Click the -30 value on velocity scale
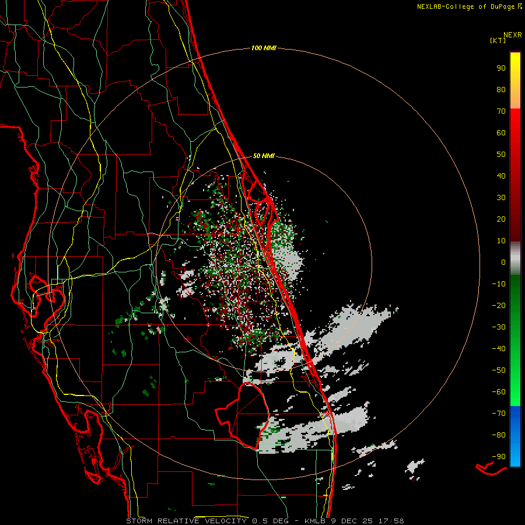Screen dimensions: 525x525 click(x=499, y=327)
